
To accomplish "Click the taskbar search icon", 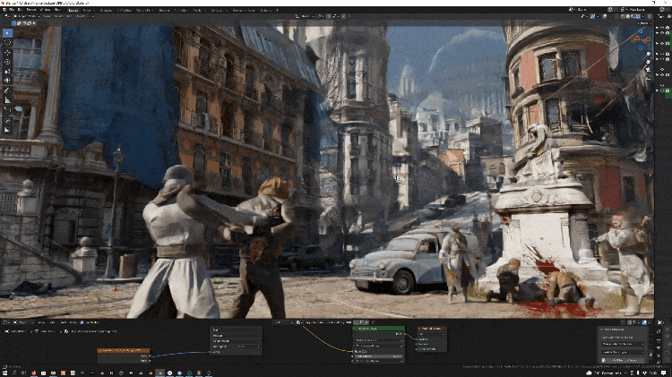I will (14, 373).
